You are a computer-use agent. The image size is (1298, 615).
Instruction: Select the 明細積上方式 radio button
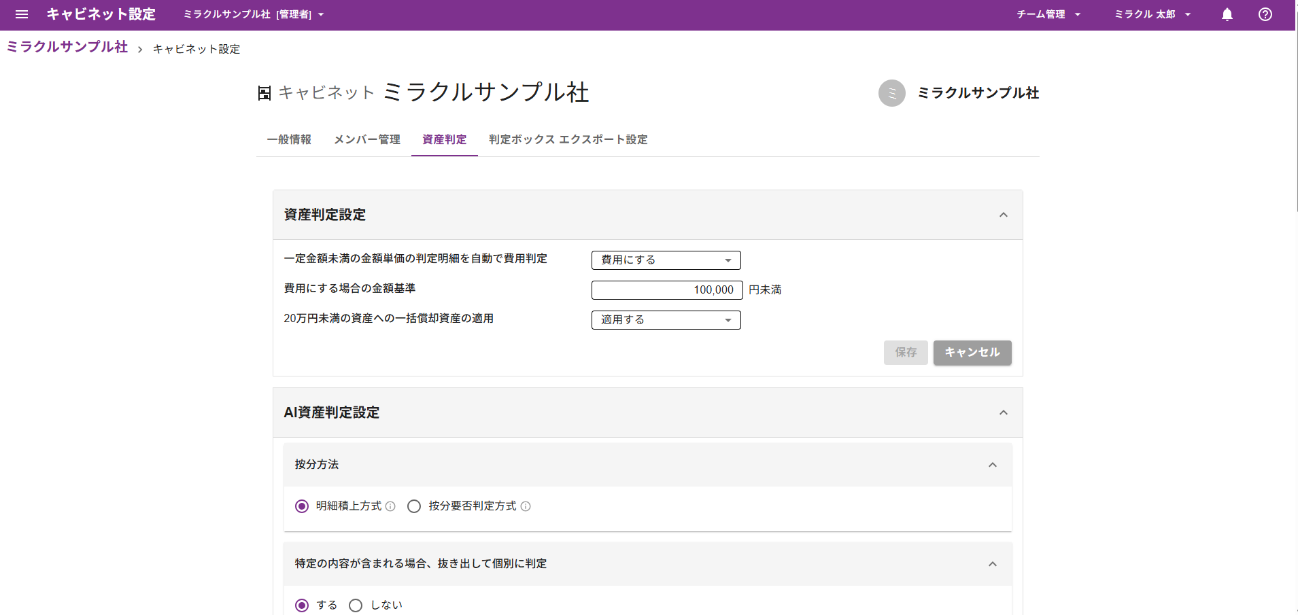302,506
